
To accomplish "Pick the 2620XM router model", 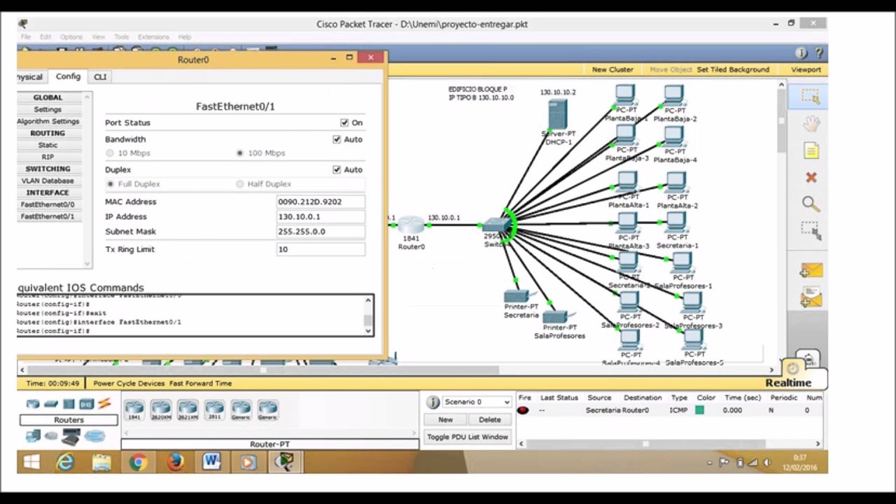I will point(161,410).
